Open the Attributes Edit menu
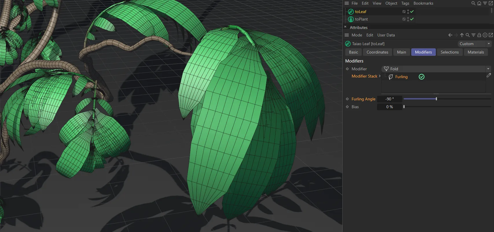The image size is (494, 232). pos(370,35)
